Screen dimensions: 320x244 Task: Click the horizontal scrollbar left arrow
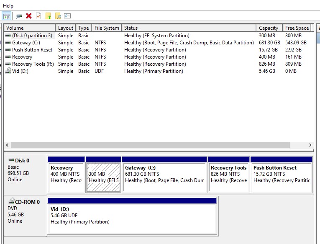8,145
